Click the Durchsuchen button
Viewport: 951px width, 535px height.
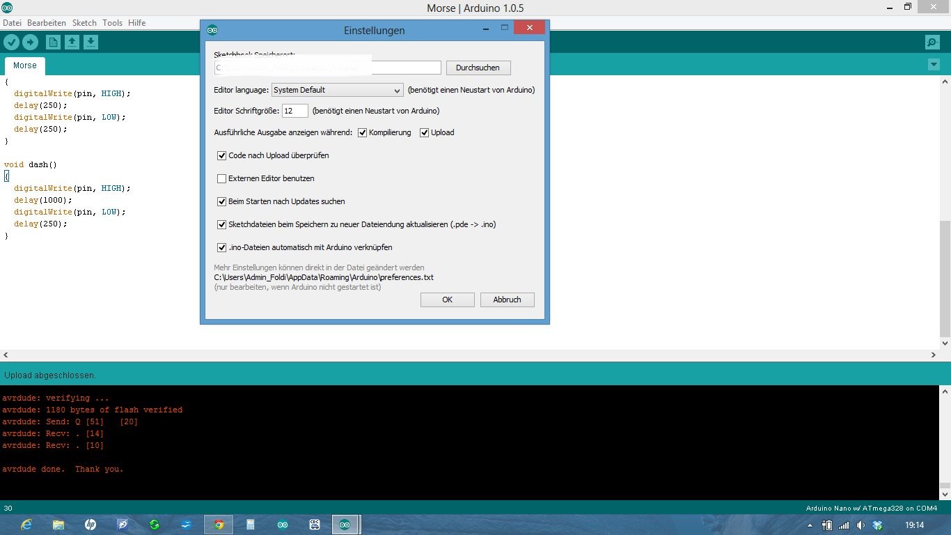pos(478,68)
